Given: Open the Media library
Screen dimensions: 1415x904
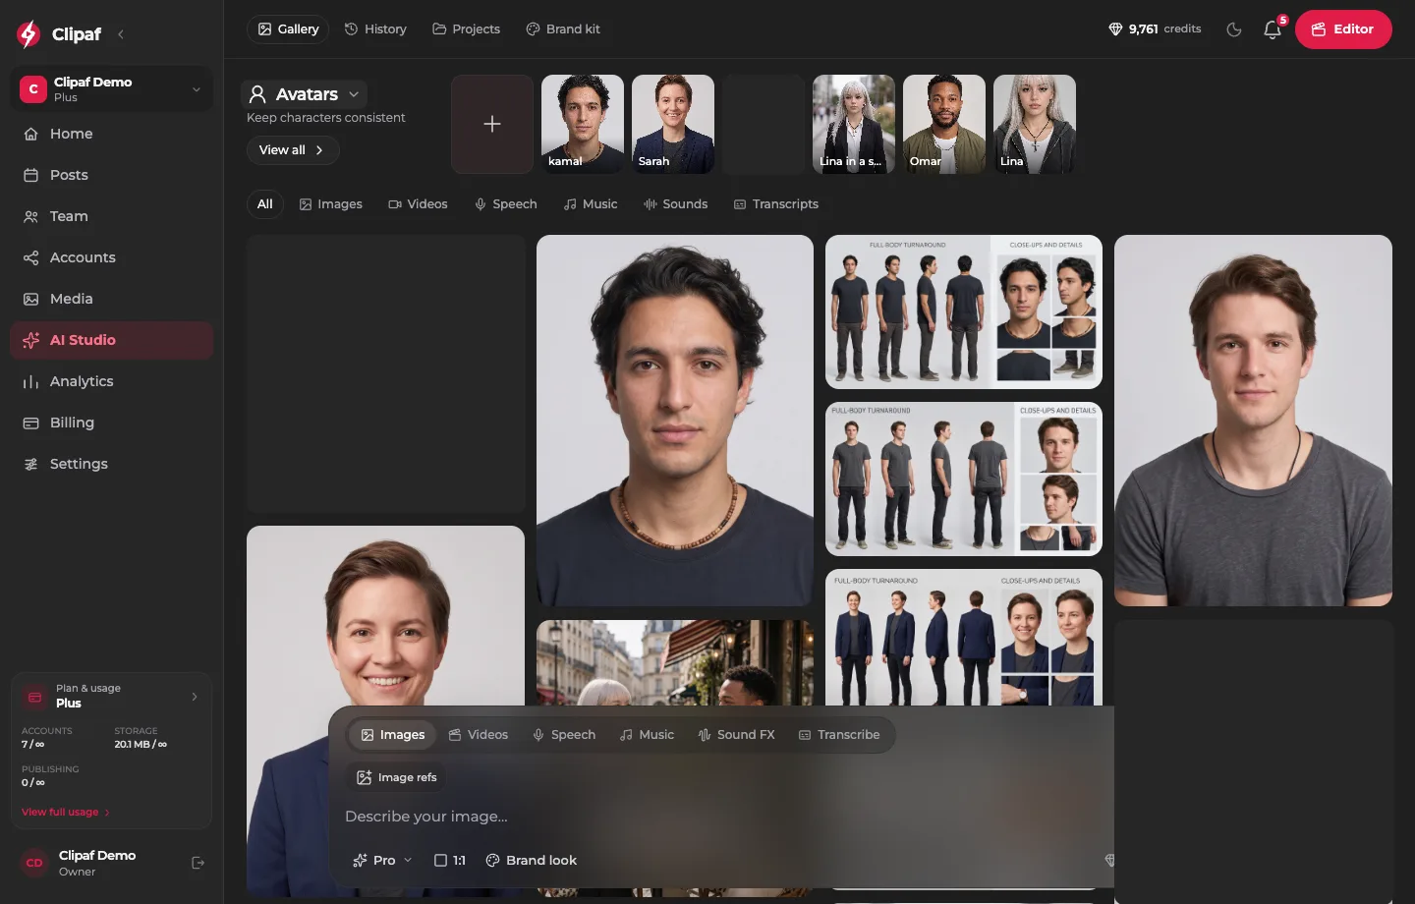Looking at the screenshot, I should click(112, 299).
